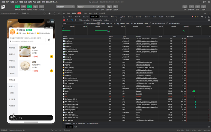This screenshot has width=211, height=132.
Task: Filter requests by Img type
Action: point(118,23)
